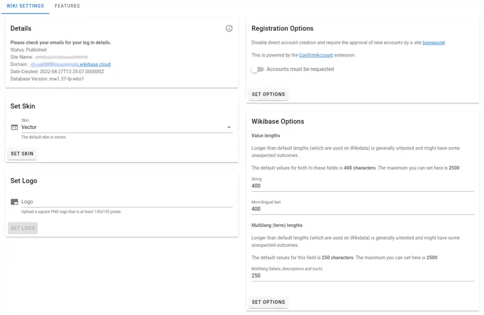
Task: Switch to the Features tab
Action: point(67,6)
